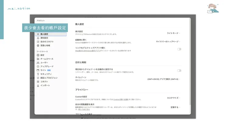Open 認証とプロビジョン settings page
The height and width of the screenshot is (126, 225).
[x=51, y=78]
